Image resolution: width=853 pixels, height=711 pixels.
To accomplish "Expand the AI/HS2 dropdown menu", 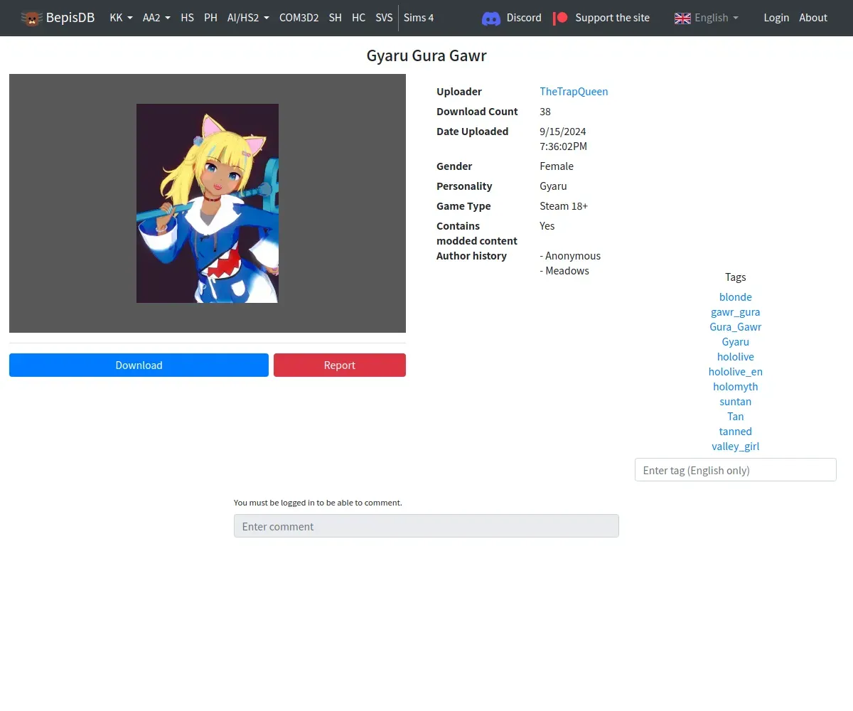I will coord(248,18).
